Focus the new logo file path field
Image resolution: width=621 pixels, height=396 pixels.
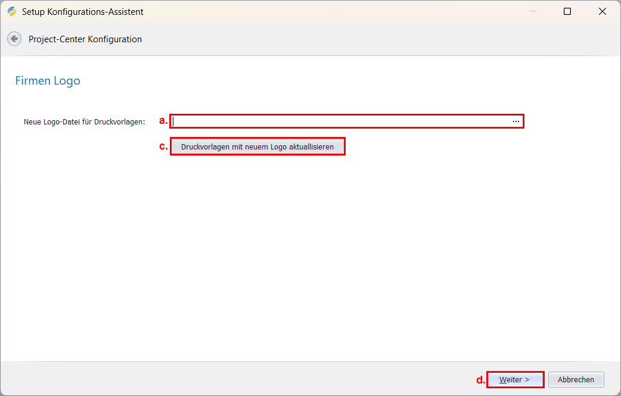coord(340,121)
